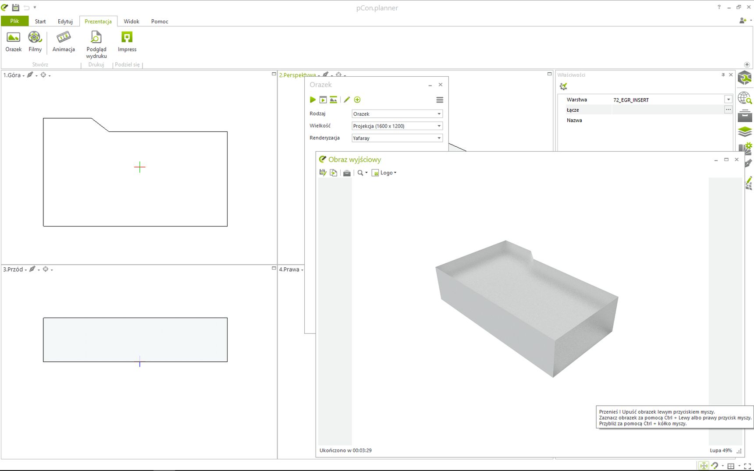Click the resize grip in output window

pos(740,451)
